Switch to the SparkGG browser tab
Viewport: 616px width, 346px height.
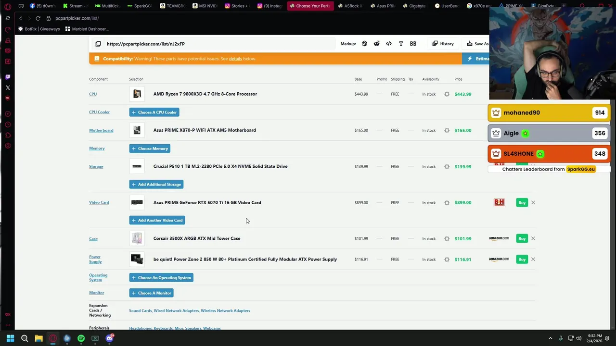[140, 6]
